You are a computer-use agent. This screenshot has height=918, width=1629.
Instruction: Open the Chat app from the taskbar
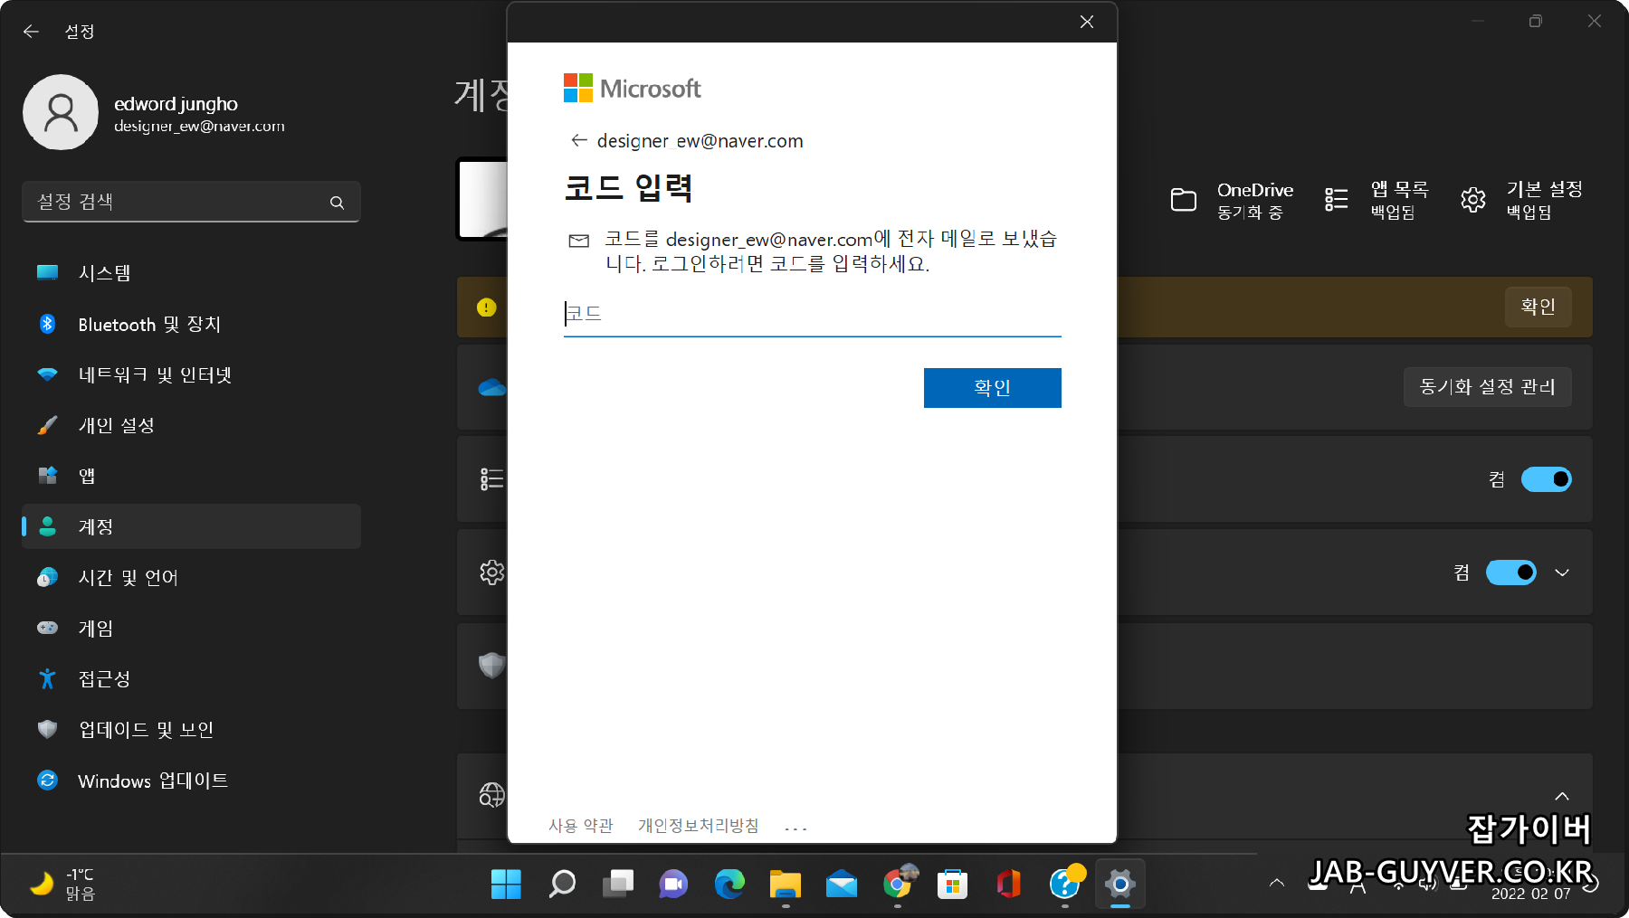673,884
